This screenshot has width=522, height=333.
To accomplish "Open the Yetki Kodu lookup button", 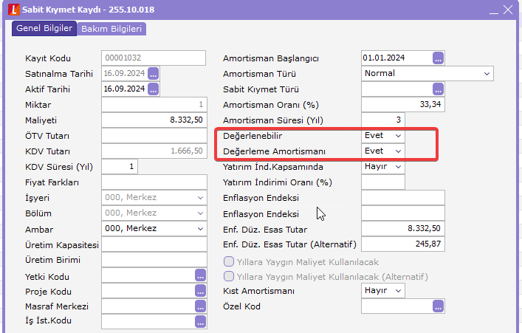I will [201, 275].
